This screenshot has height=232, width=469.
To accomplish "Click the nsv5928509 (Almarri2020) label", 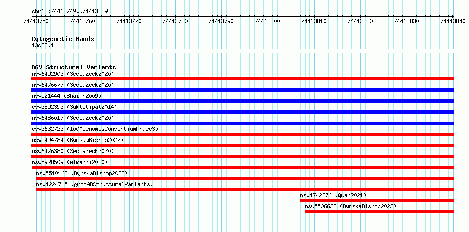I will point(70,162).
